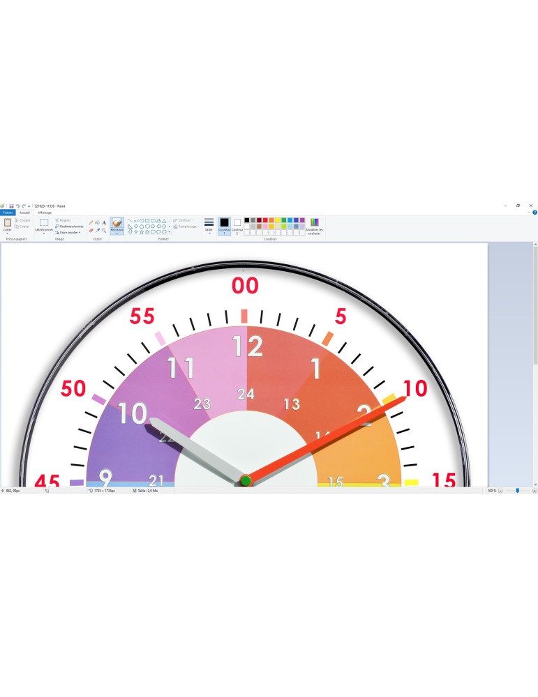The height and width of the screenshot is (697, 538).
Task: Select the Magnifier tool
Action: [104, 230]
